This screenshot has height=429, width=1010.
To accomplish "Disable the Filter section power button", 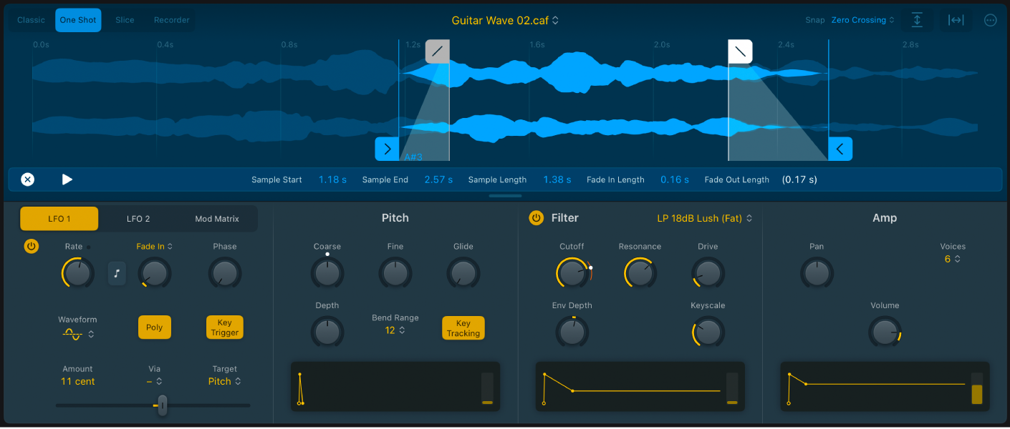I will [537, 218].
